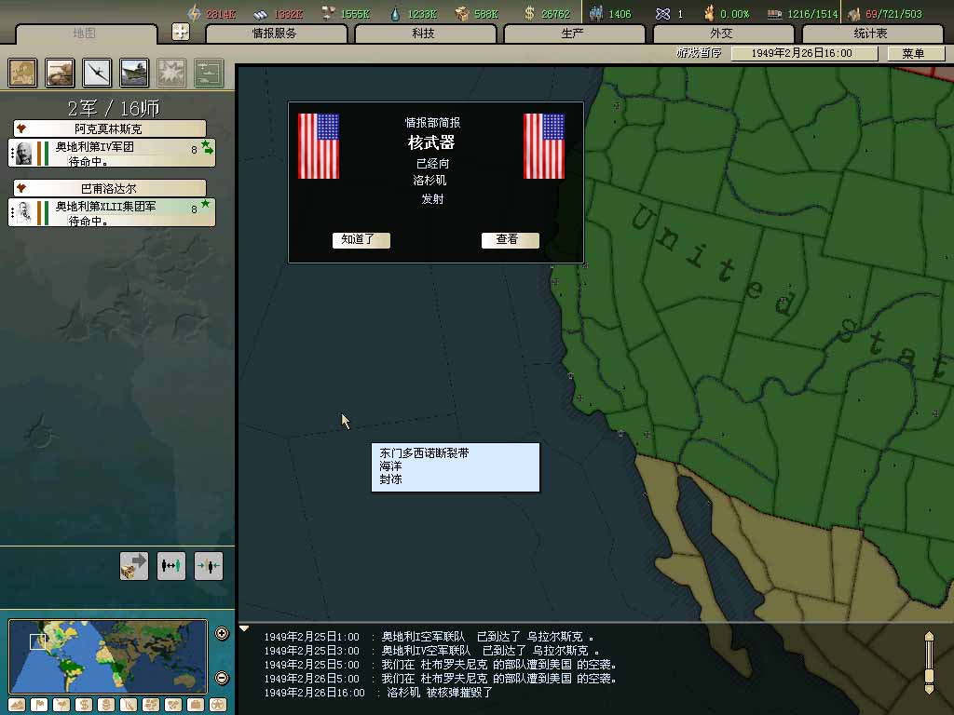This screenshot has height=715, width=954.
Task: Open the air units (plane) list
Action: (x=97, y=73)
